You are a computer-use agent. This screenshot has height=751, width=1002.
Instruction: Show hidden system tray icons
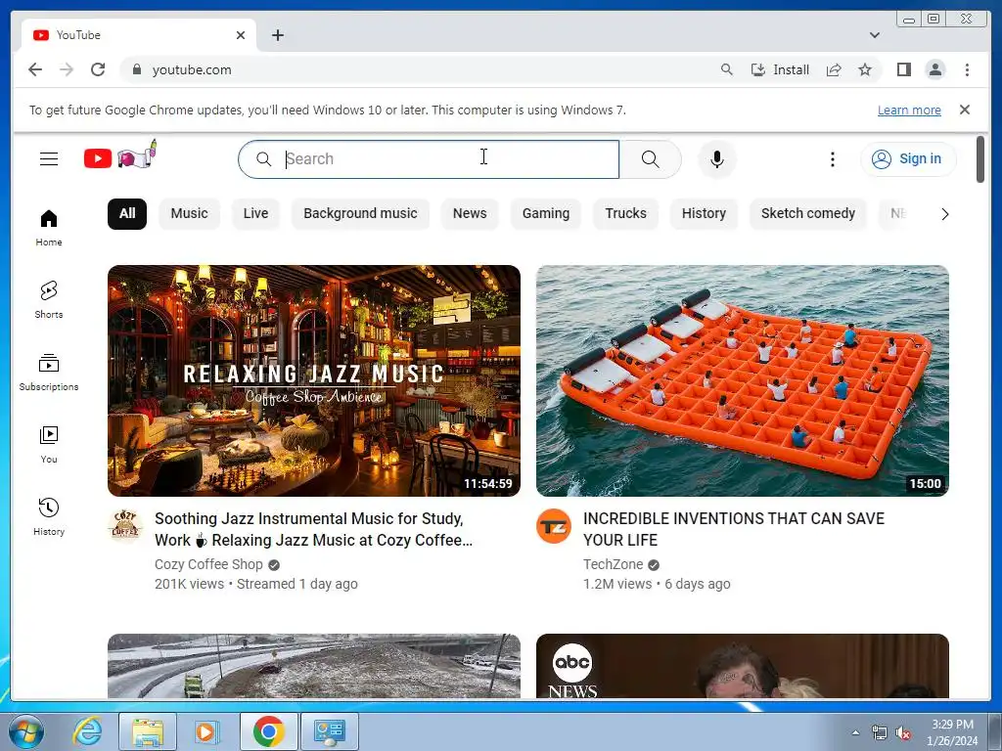coord(855,732)
